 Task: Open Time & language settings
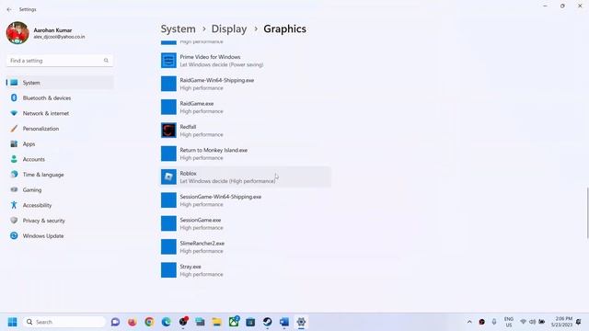pyautogui.click(x=60, y=175)
